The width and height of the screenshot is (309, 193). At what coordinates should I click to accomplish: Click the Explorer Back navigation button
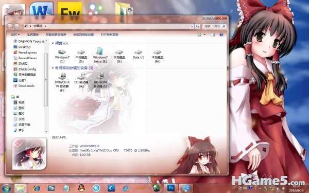click(10, 26)
